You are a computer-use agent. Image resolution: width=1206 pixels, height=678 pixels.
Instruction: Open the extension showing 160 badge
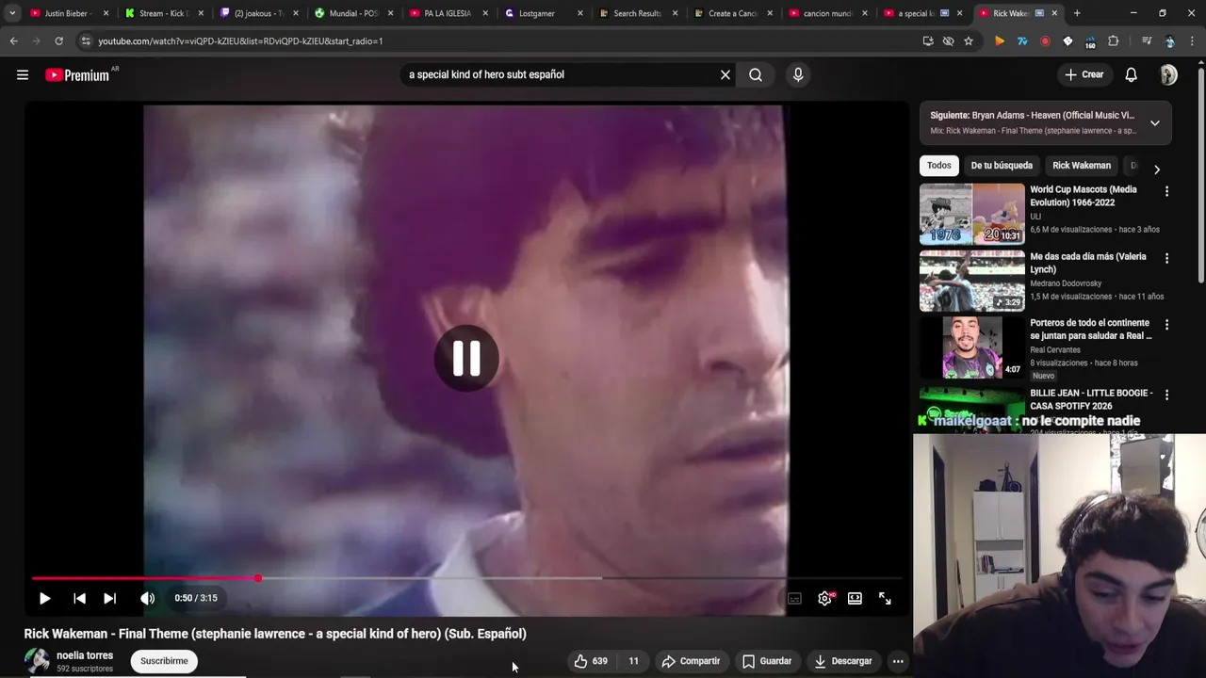[1090, 42]
